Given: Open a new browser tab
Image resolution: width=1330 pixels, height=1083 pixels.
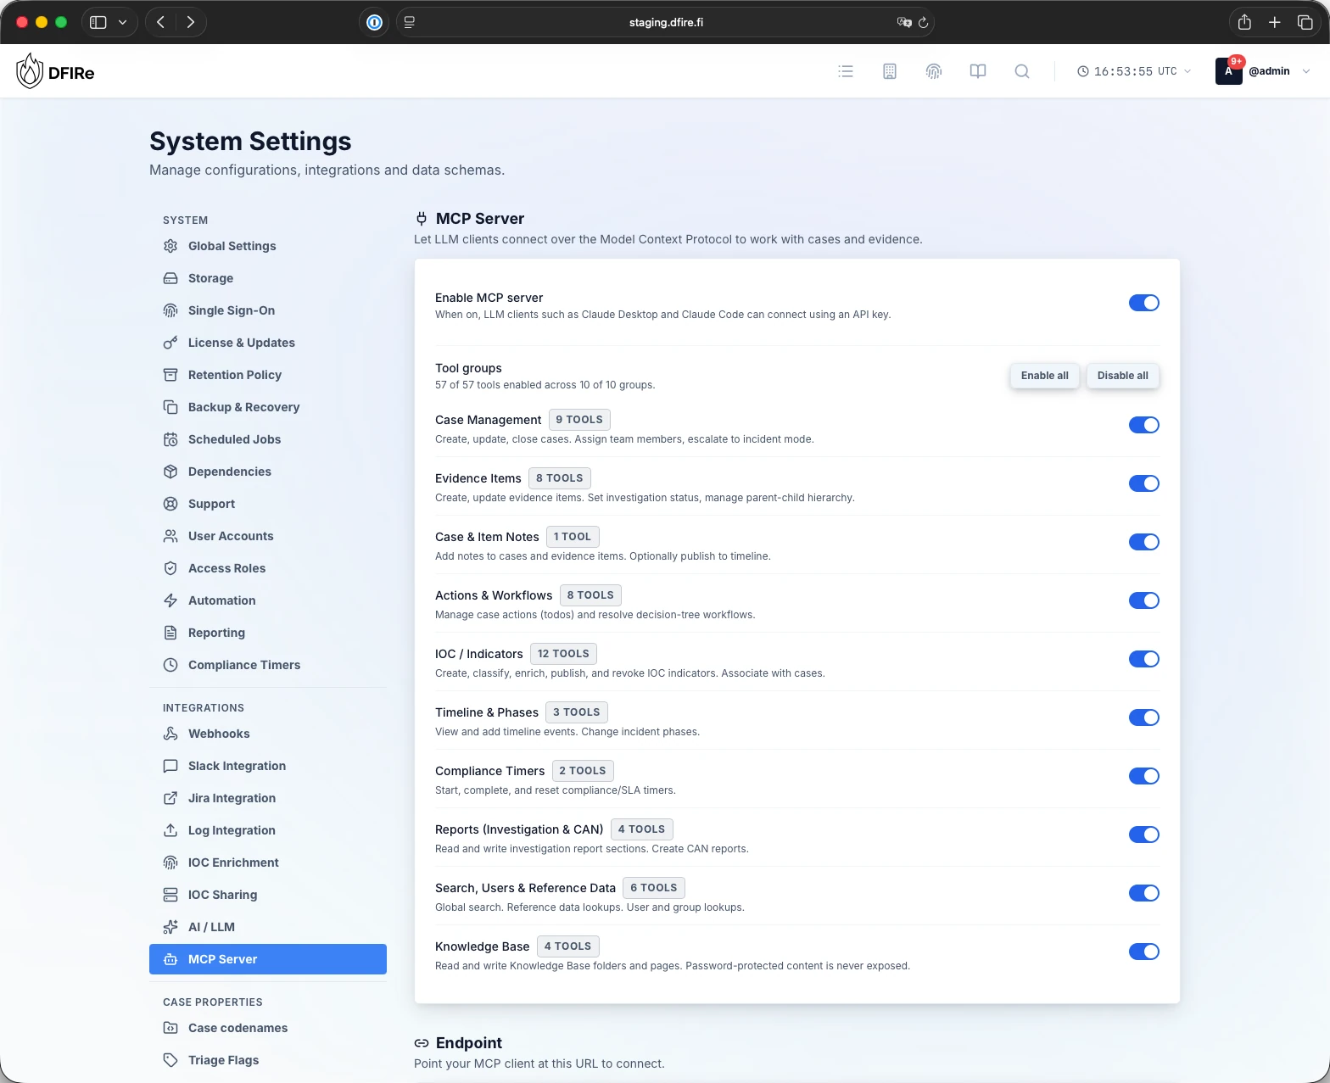Looking at the screenshot, I should 1275,22.
